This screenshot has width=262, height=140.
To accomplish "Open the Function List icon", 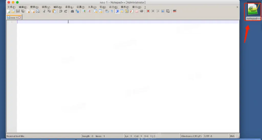I will [x=132, y=11].
